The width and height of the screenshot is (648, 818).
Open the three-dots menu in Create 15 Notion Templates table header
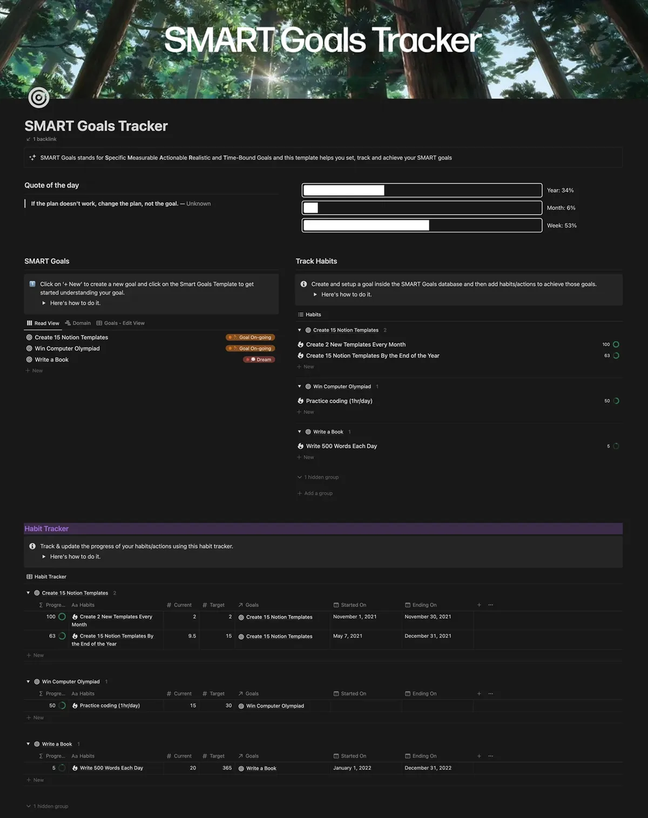[x=490, y=605]
